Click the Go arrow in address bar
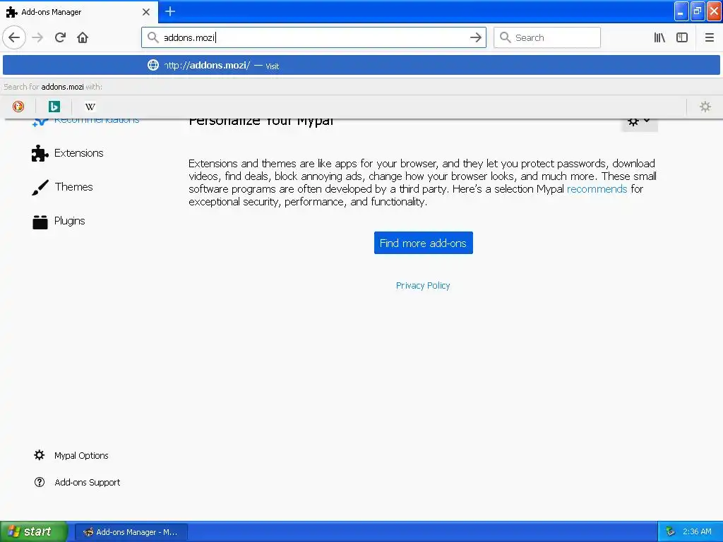The image size is (723, 542). tap(475, 37)
